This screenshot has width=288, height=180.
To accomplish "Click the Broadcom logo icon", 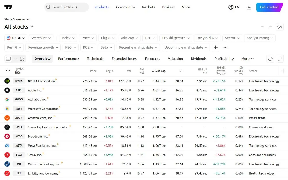I will [7, 136].
